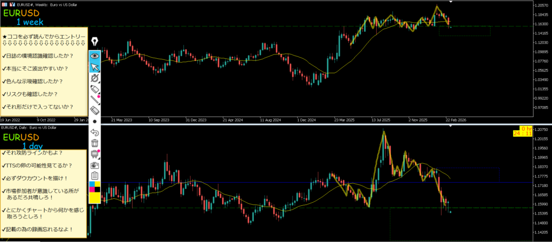The image size is (552, 242).
Task: Take a screenshot with the camera icon
Action: [95, 165]
